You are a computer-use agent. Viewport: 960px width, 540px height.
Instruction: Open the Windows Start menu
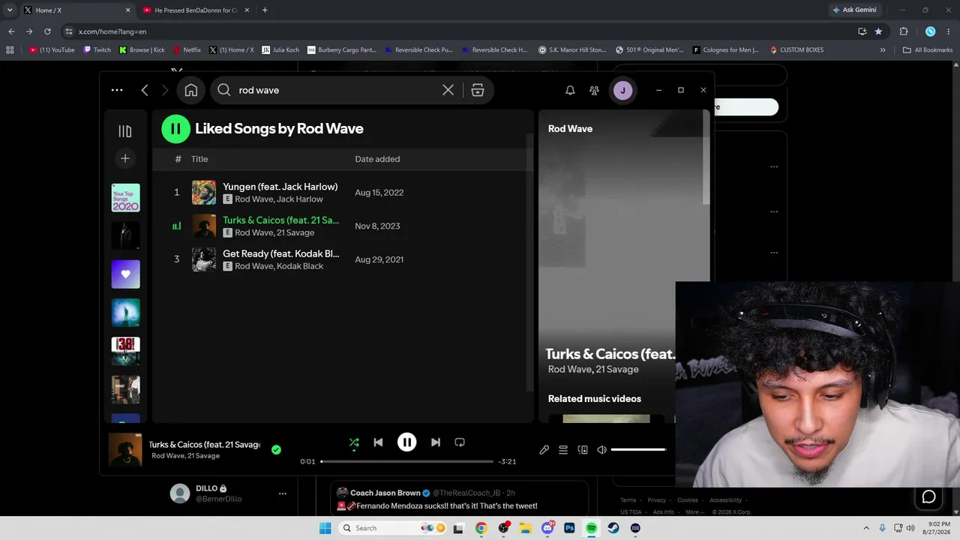pyautogui.click(x=325, y=528)
